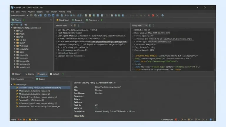Click the Other Info heading

click(x=79, y=116)
